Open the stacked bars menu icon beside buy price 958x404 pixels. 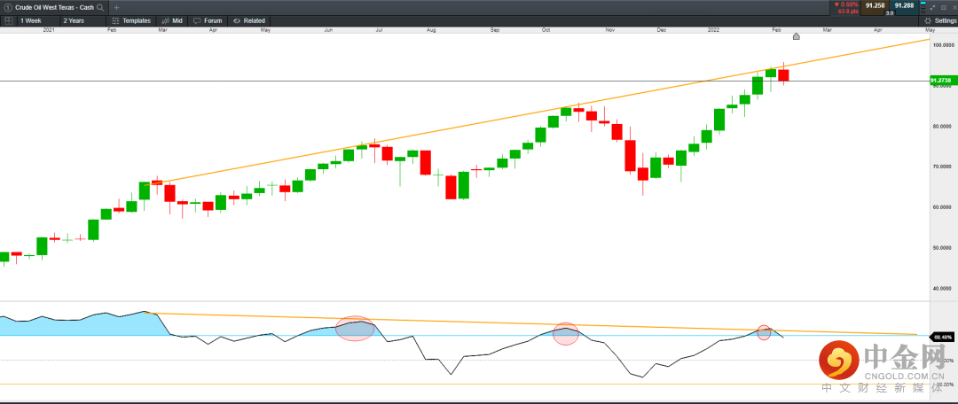(923, 7)
